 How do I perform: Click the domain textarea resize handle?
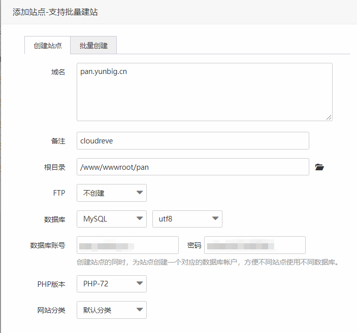click(329, 118)
